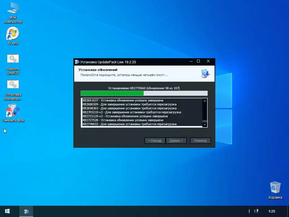Click the Установка обновлений heading
This screenshot has width=289, height=217.
tap(98, 70)
